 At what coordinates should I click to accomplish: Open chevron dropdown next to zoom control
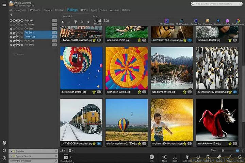coord(242,151)
